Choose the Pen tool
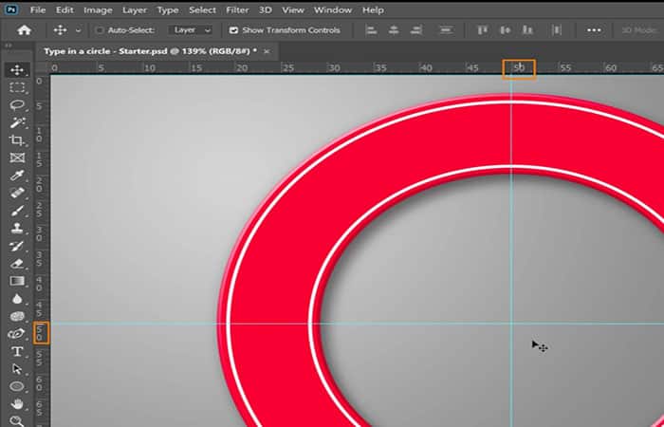Image resolution: width=664 pixels, height=427 pixels. [x=17, y=334]
